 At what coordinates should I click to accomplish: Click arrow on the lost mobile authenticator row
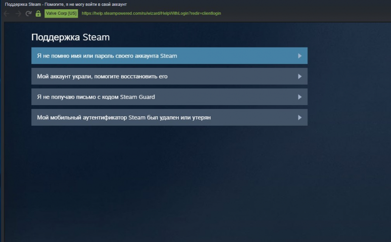click(x=300, y=117)
